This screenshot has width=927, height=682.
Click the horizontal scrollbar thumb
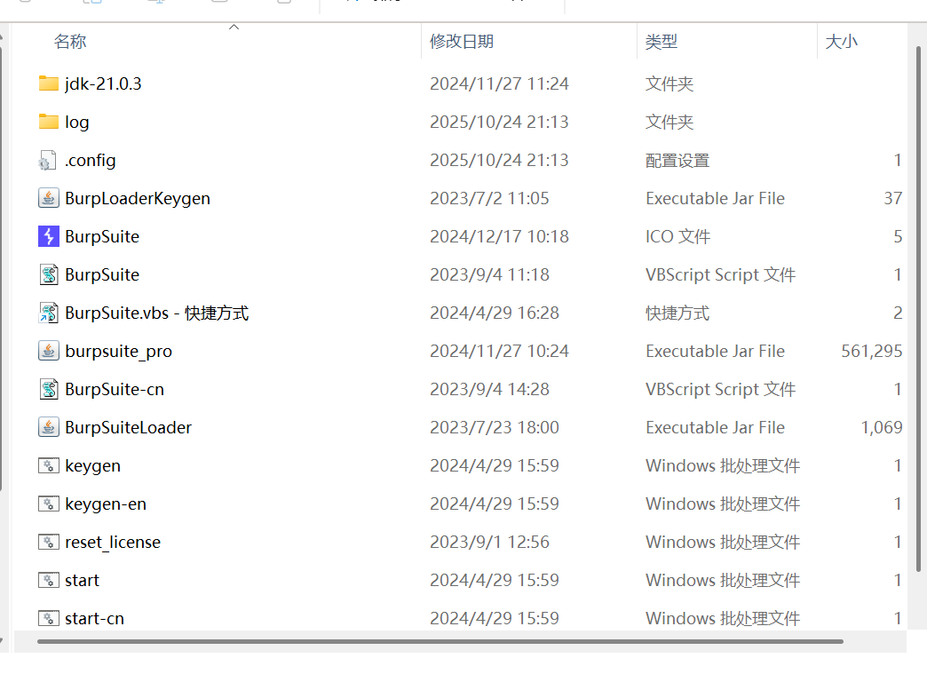coord(440,641)
